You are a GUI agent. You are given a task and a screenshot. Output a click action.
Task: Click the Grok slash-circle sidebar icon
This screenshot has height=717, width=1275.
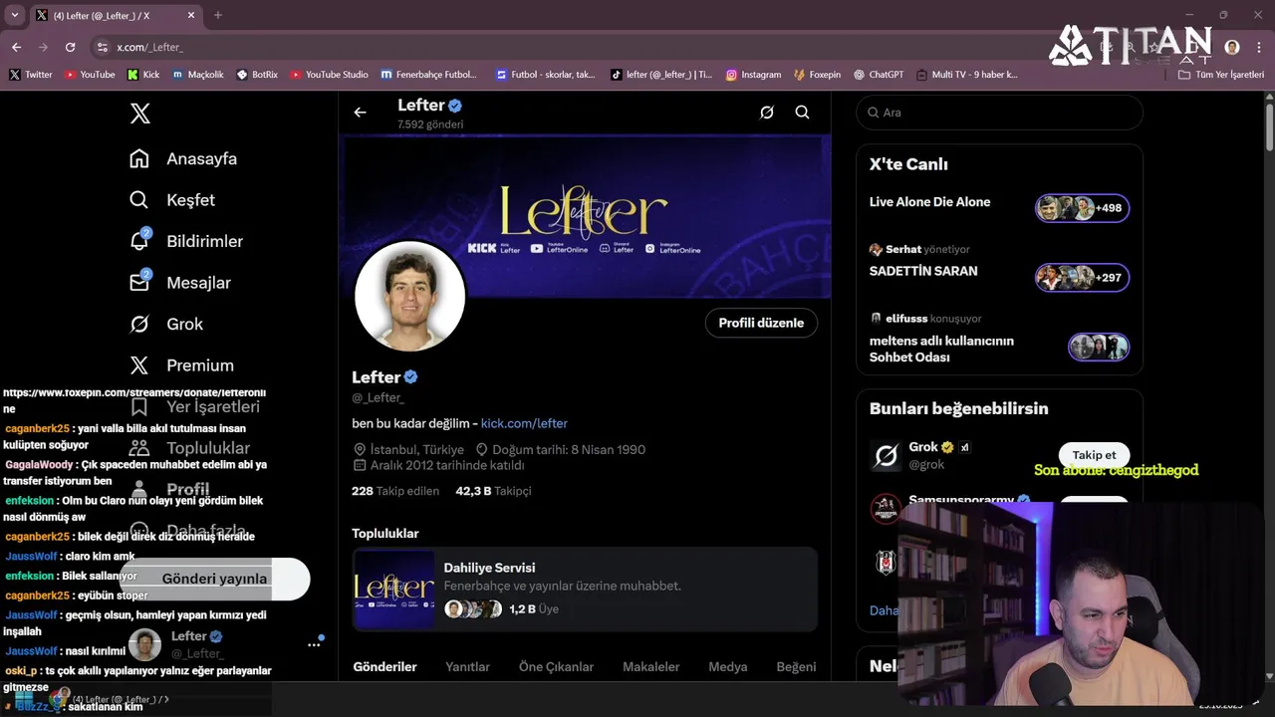pos(139,324)
